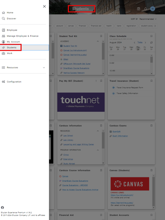Screen dimensions: 165x220
Task: Open user profile avatar W
Action: pos(152,9)
